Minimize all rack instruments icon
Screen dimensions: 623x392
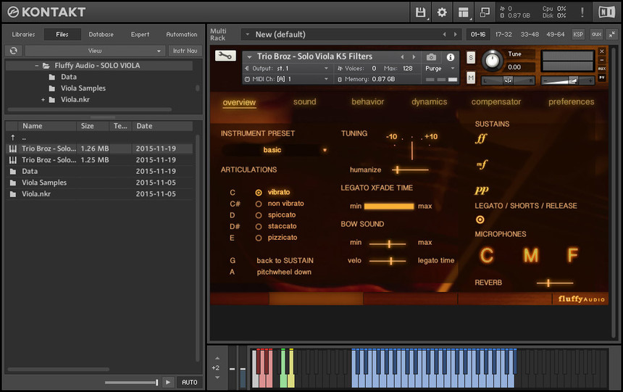pos(612,35)
